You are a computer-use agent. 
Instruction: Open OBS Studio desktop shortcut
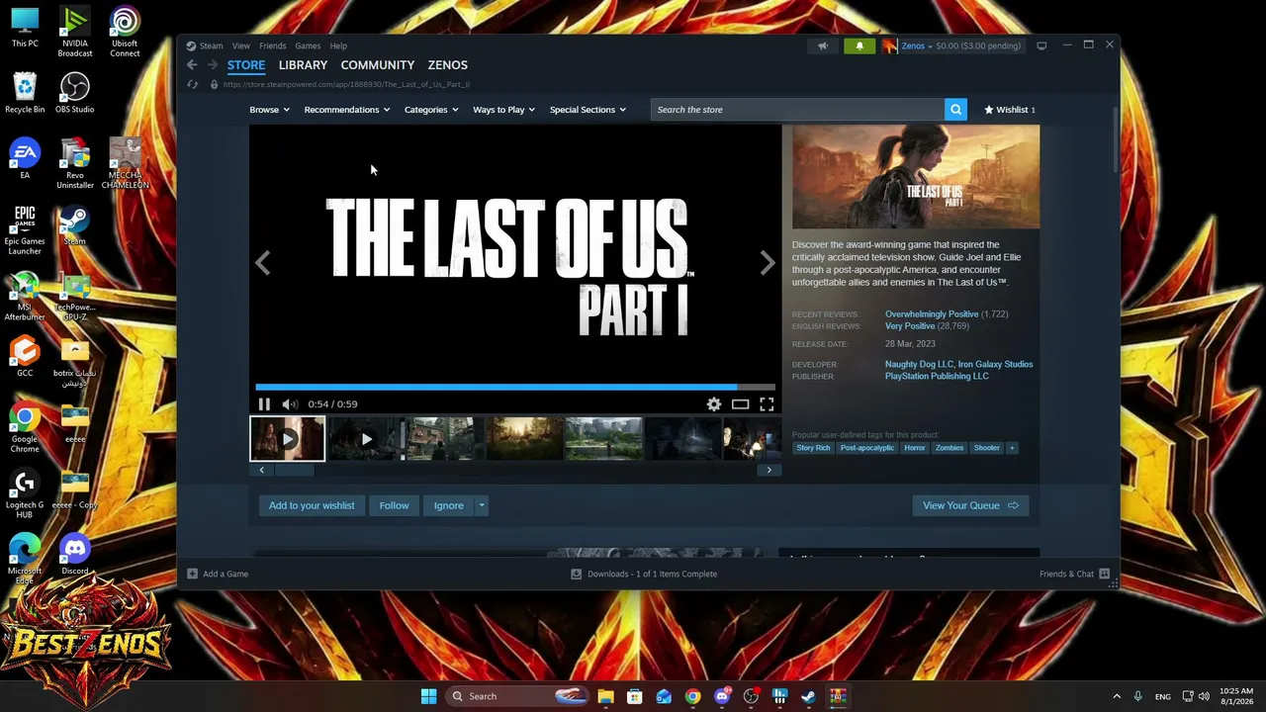pos(74,94)
